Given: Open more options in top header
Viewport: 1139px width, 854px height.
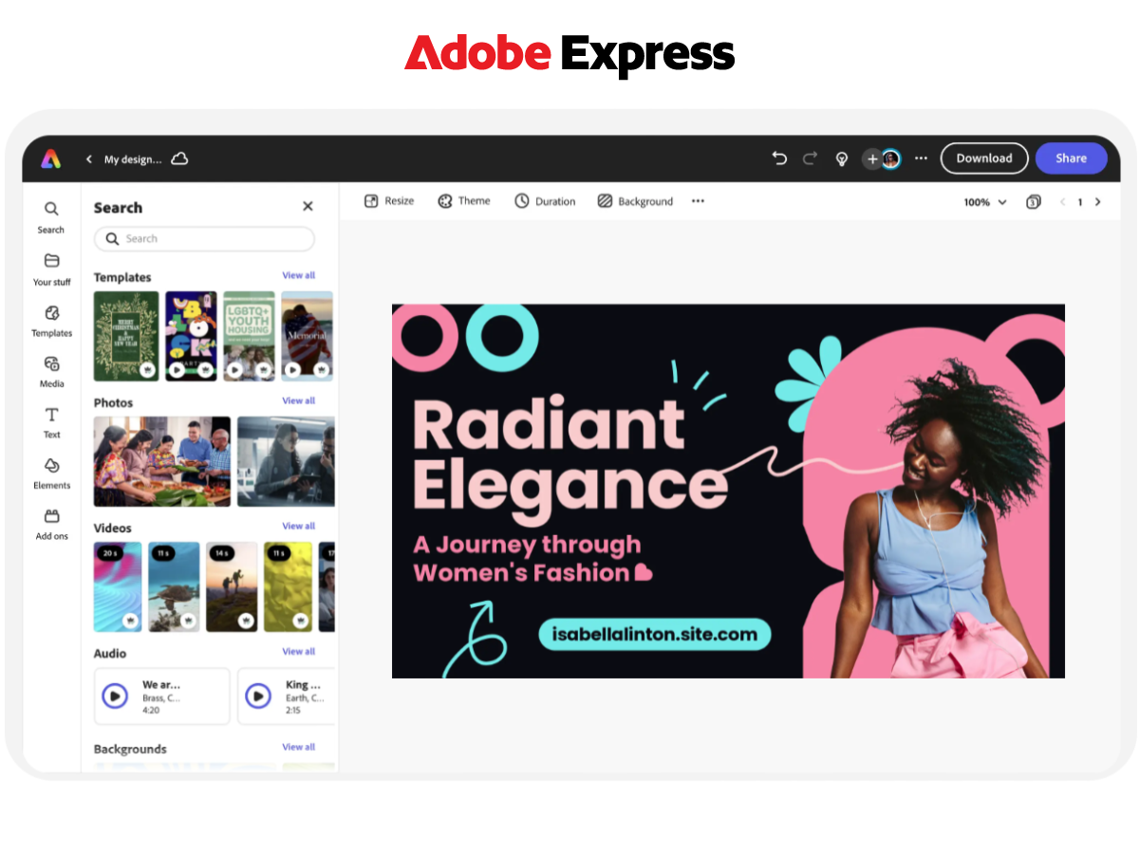Looking at the screenshot, I should 921,158.
